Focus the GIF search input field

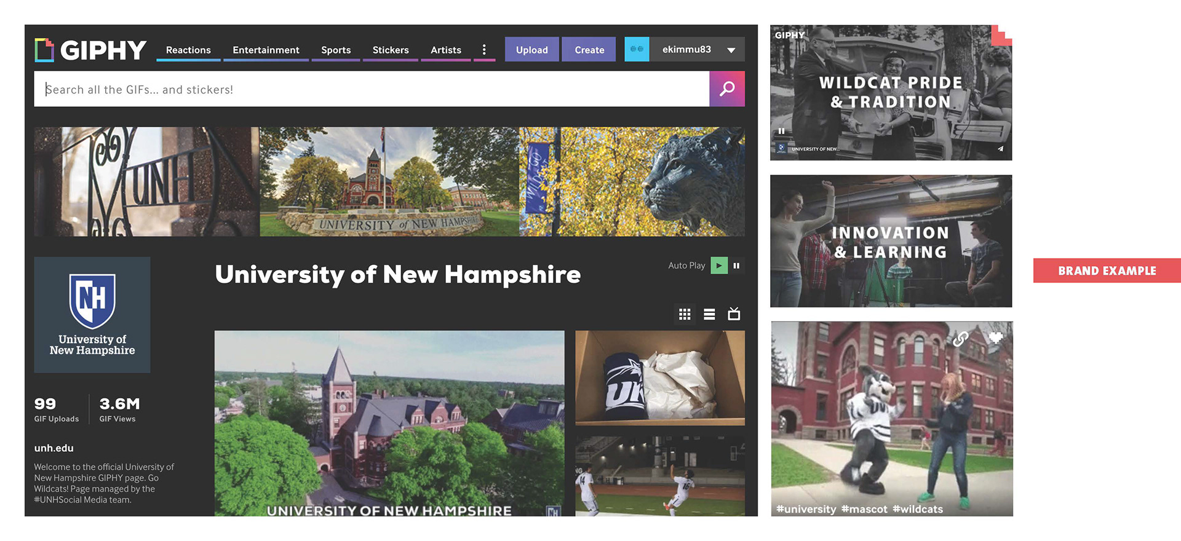click(x=372, y=89)
